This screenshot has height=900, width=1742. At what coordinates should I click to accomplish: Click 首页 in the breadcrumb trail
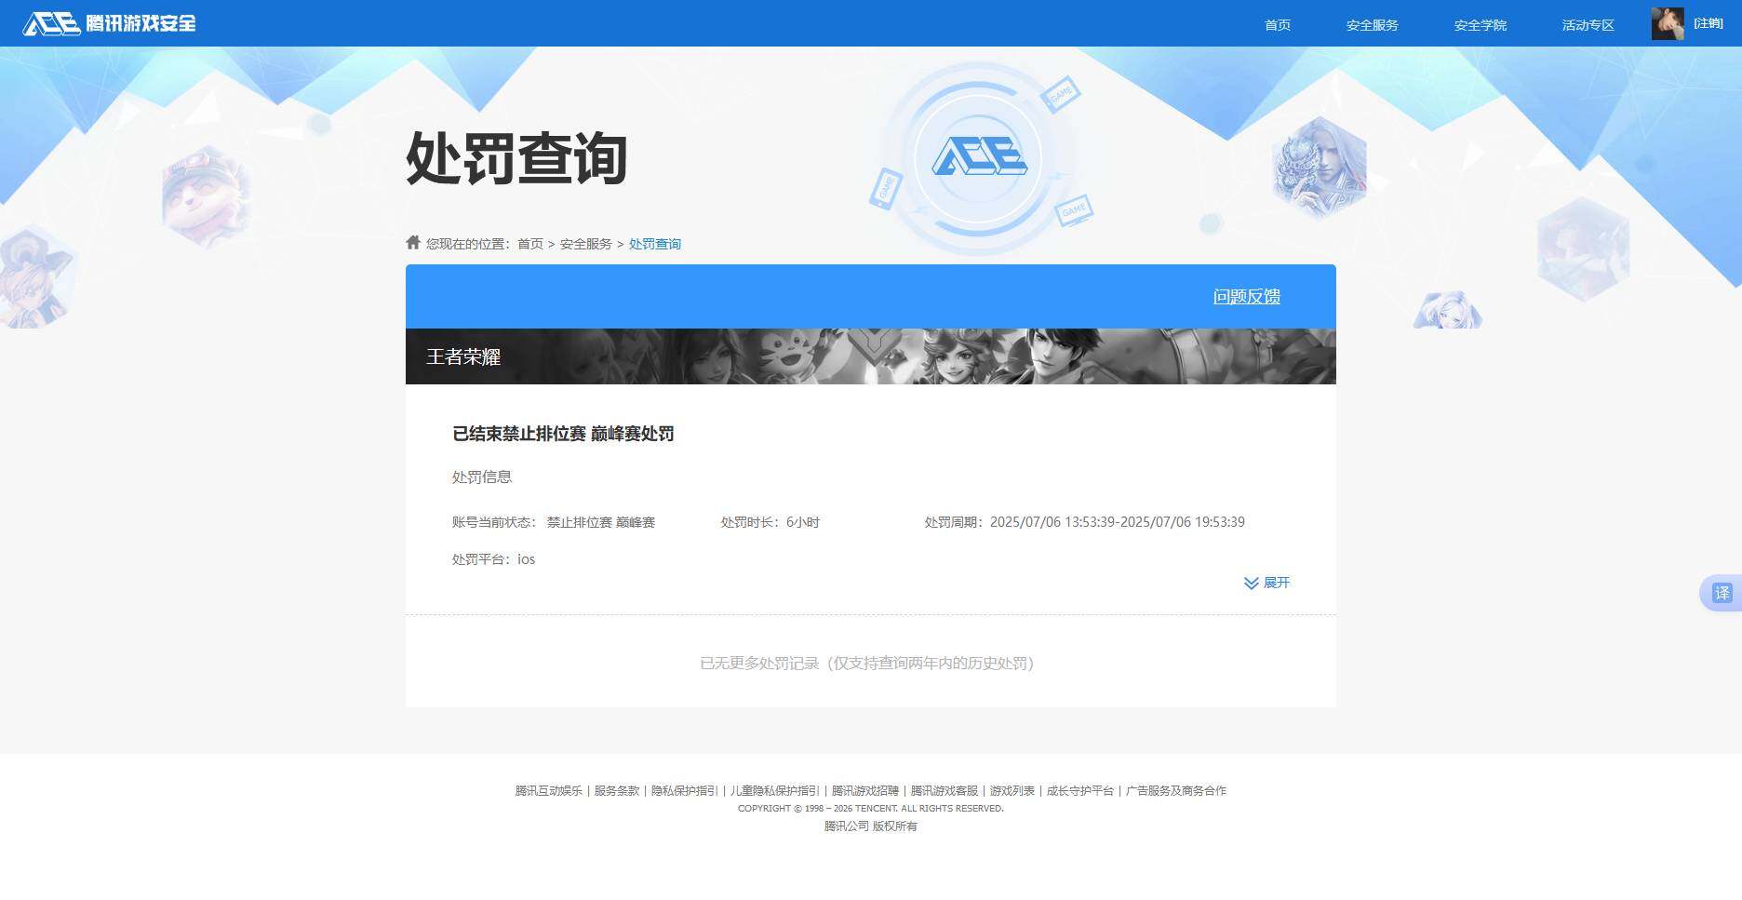pos(530,243)
